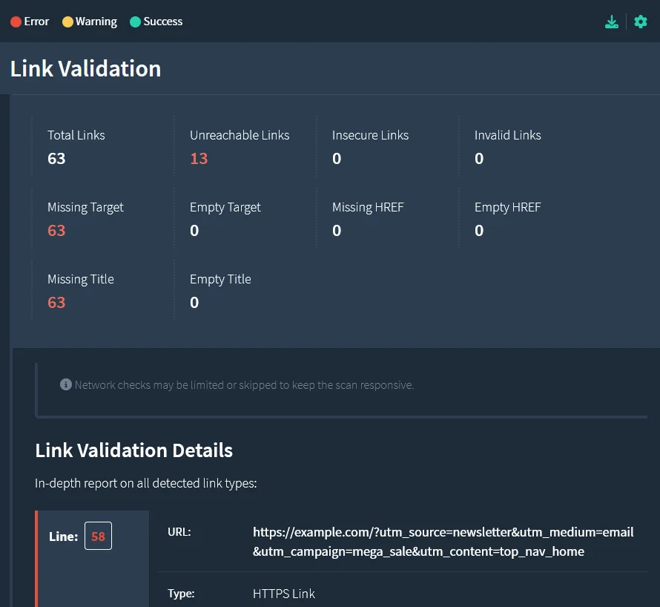
Task: Click the Missing Target stat showing 63
Action: coord(85,219)
